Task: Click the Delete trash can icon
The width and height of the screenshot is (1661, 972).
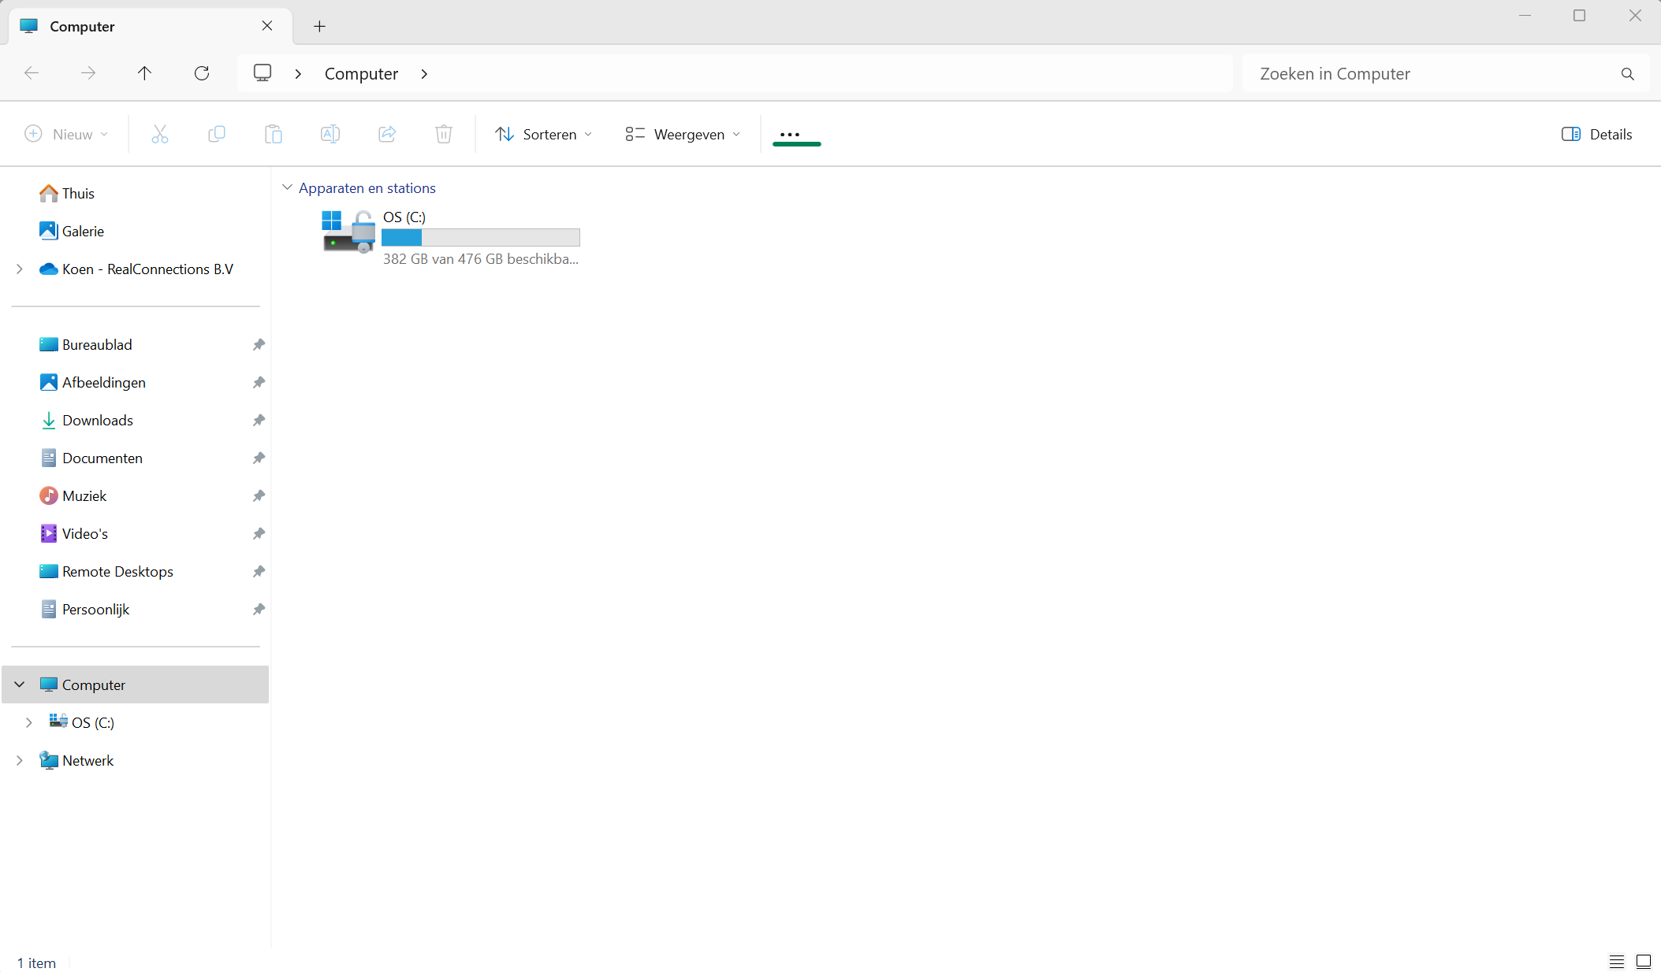Action: [444, 135]
